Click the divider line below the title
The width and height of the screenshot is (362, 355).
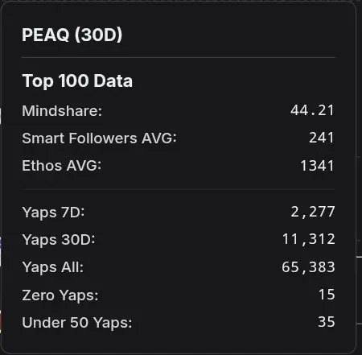(179, 57)
